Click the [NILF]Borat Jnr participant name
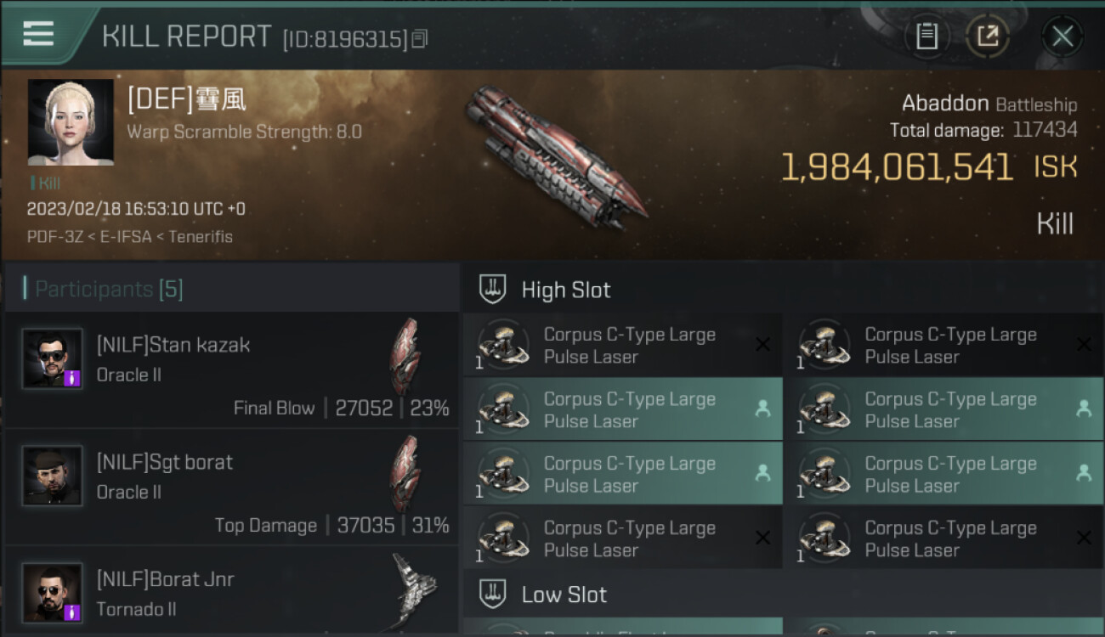This screenshot has height=637, width=1105. [x=166, y=579]
